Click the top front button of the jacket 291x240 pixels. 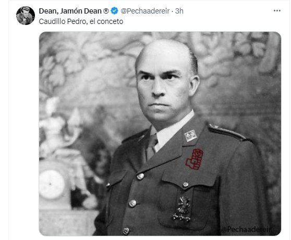pos(140,176)
